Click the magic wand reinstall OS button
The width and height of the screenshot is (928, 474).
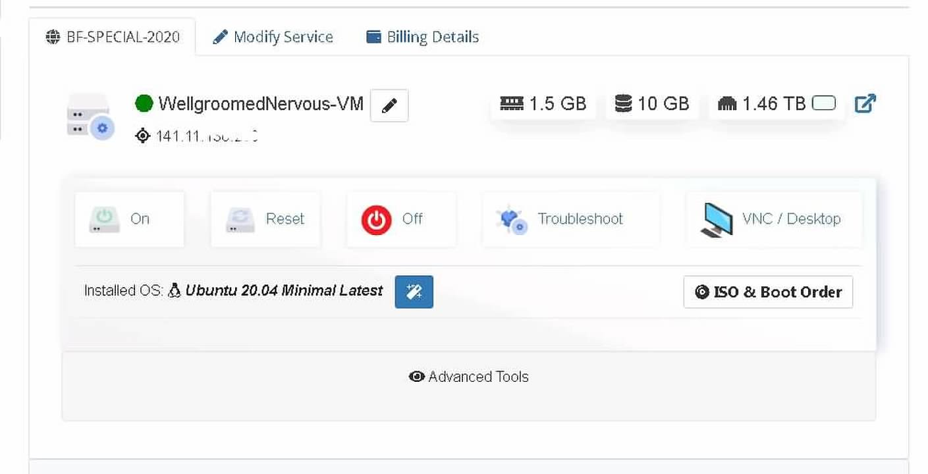pyautogui.click(x=414, y=292)
